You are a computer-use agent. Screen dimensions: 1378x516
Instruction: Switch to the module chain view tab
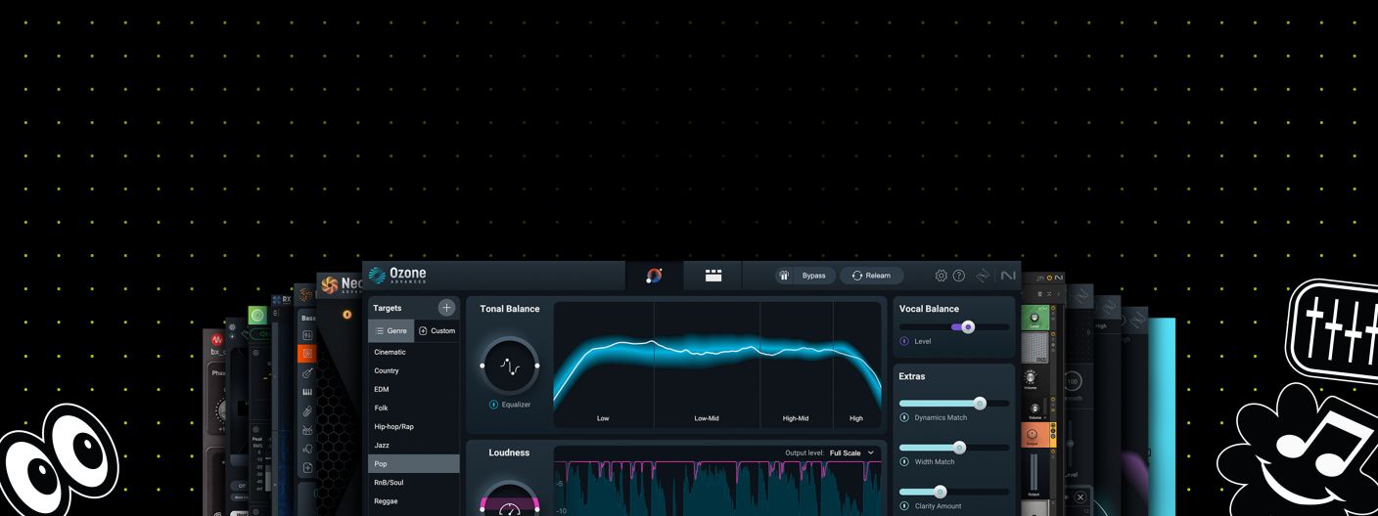713,276
